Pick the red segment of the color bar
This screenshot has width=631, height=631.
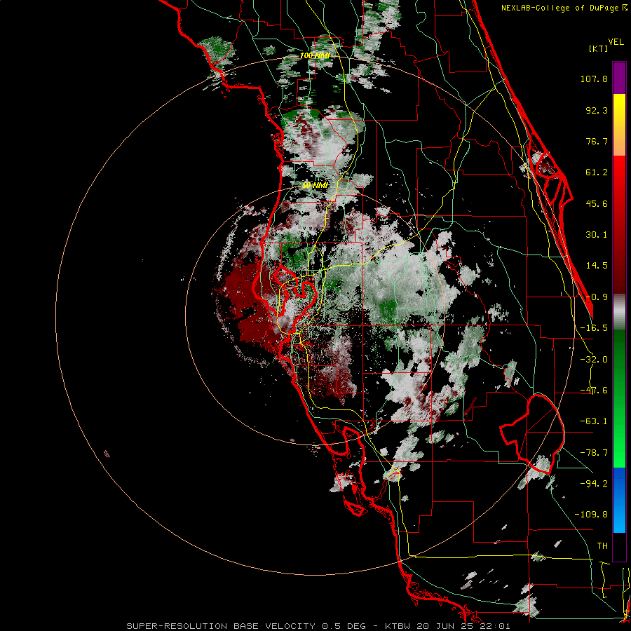click(619, 224)
